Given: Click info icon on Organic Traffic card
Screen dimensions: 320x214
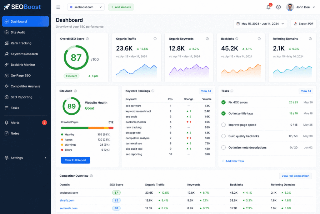Looking at the screenshot, I should 155,39.
